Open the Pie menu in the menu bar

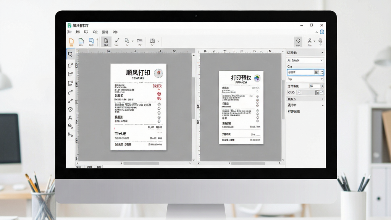pos(115,32)
